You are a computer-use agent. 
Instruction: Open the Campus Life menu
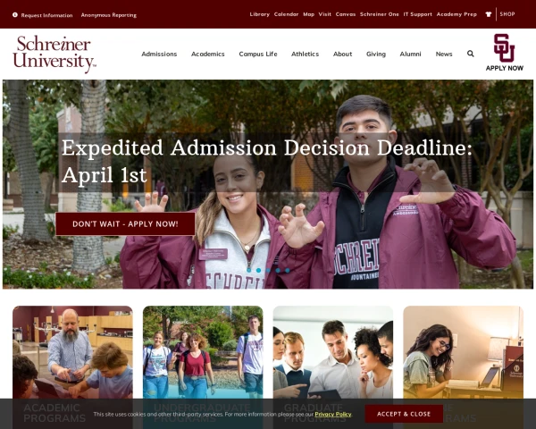tap(258, 54)
